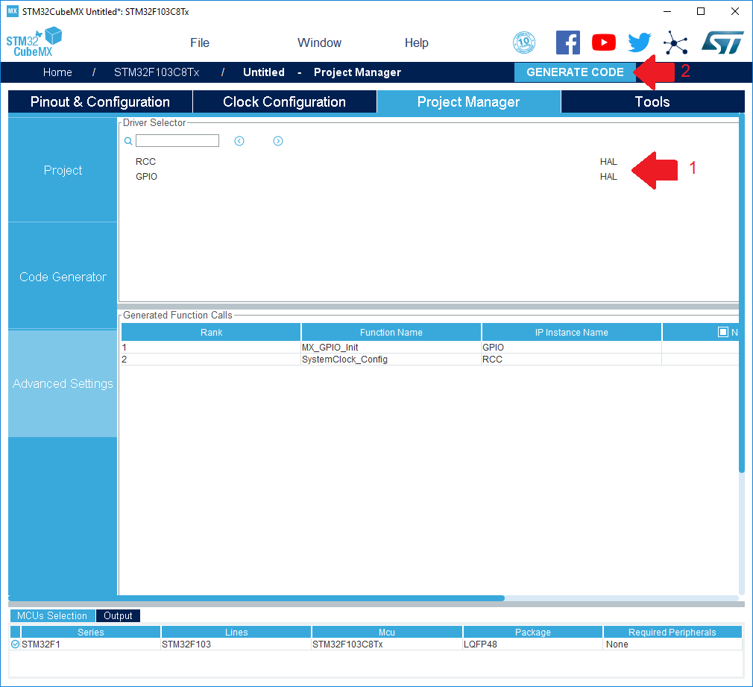Switch to the Tools tab

[x=652, y=102]
